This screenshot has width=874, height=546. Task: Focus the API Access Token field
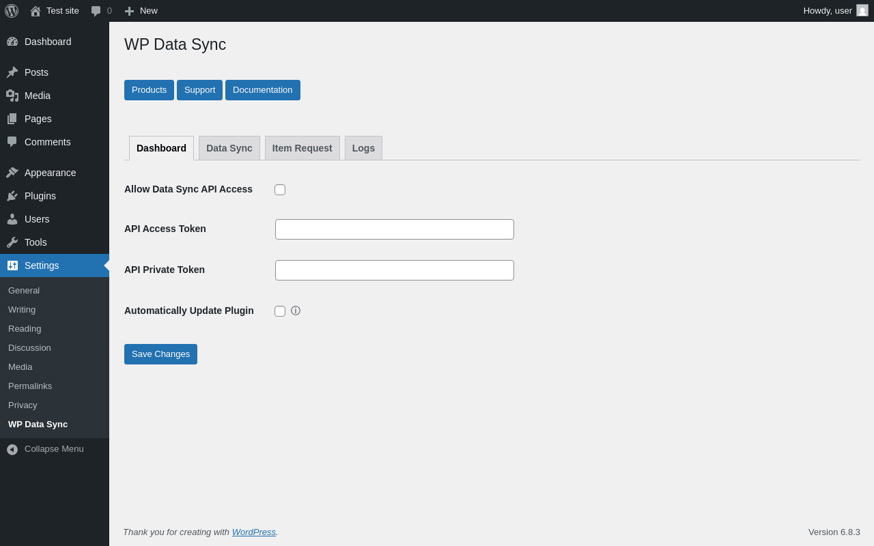coord(394,229)
